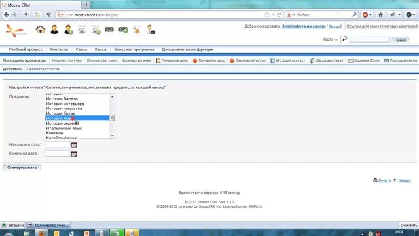
Task: Open a new browser tab with plus
Action: coord(86,5)
